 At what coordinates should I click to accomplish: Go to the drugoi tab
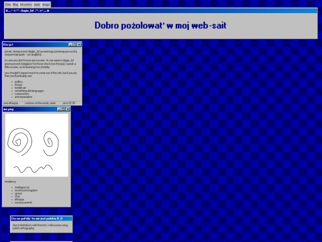point(46,5)
